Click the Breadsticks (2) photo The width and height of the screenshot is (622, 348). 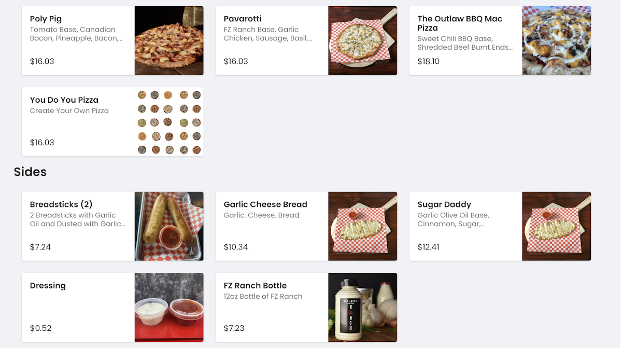click(169, 226)
